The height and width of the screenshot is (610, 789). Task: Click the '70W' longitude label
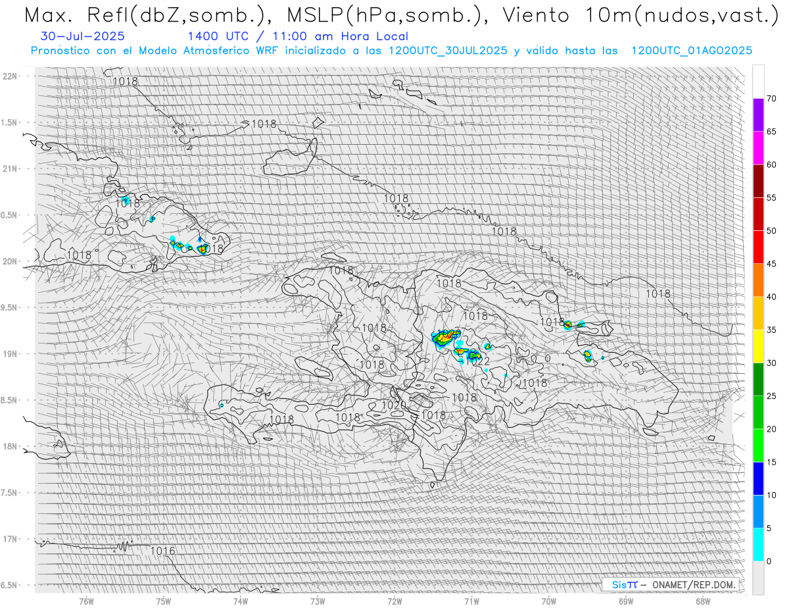click(x=549, y=601)
